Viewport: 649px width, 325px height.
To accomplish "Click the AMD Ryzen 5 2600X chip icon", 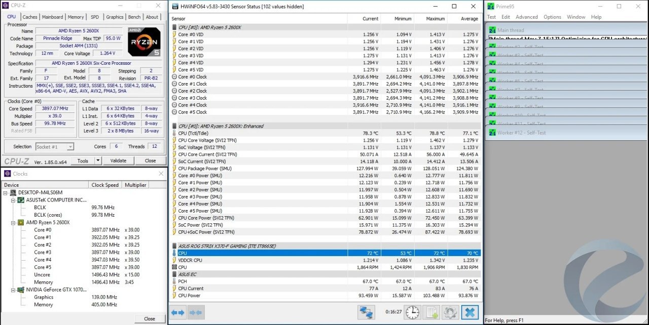I will point(21,222).
